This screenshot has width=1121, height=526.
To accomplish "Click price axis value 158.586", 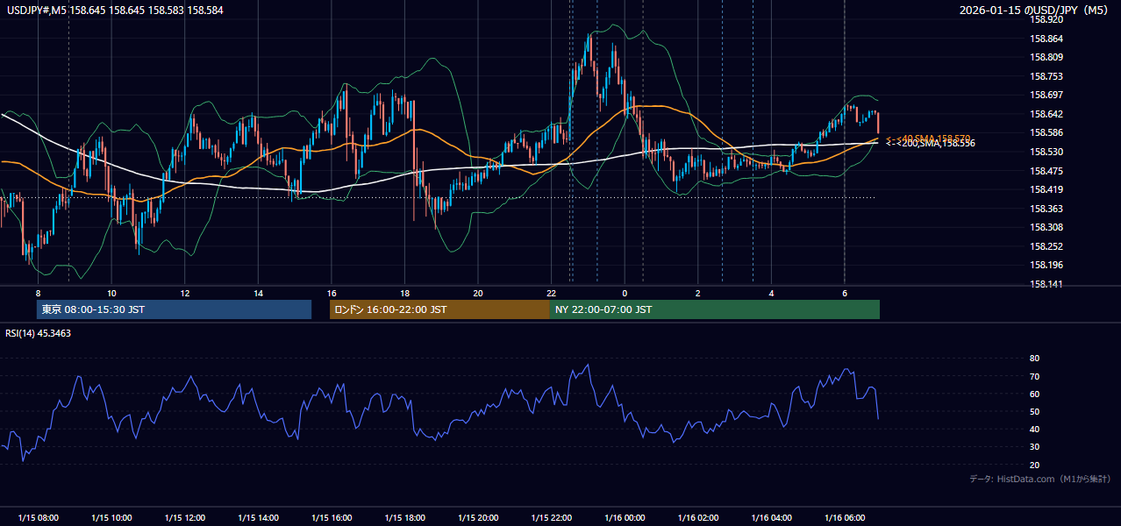I will 1046,132.
